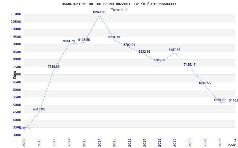Click data label 7336.69

(54, 67)
